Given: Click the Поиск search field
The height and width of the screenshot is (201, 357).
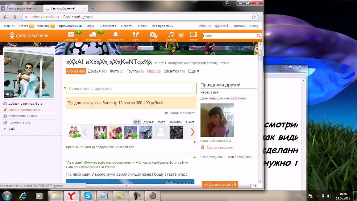Looking at the screenshot, I should 229,36.
